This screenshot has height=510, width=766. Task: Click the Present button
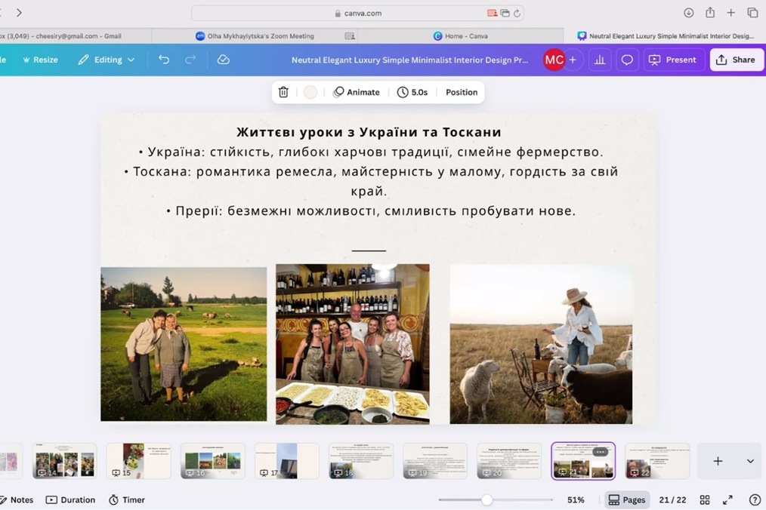673,60
